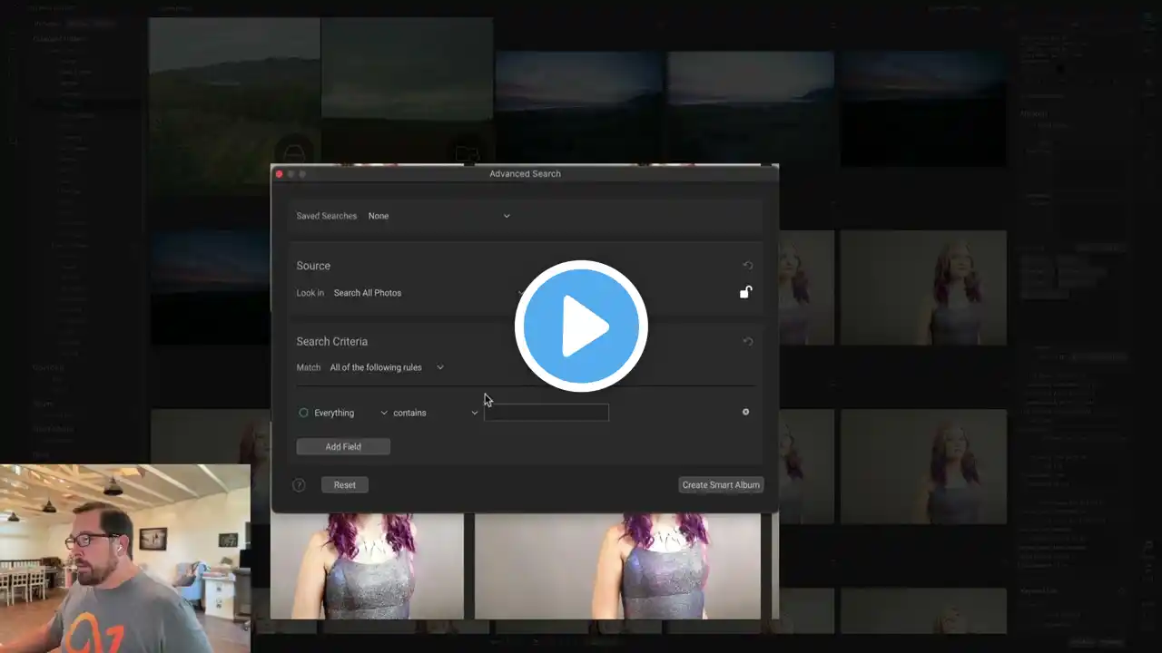Toggle the green circle beside Everything rule
This screenshot has height=653, width=1162.
[x=303, y=413]
